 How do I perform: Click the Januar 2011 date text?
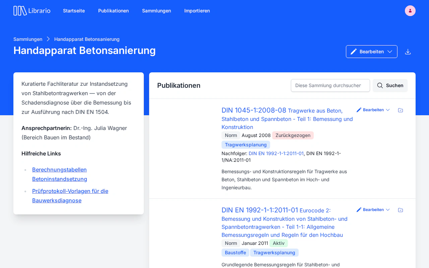pos(255,243)
